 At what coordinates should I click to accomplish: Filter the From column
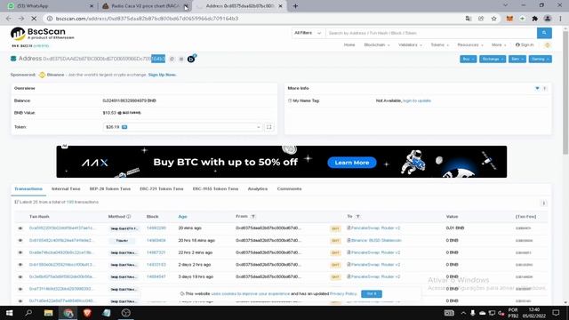[x=253, y=217]
